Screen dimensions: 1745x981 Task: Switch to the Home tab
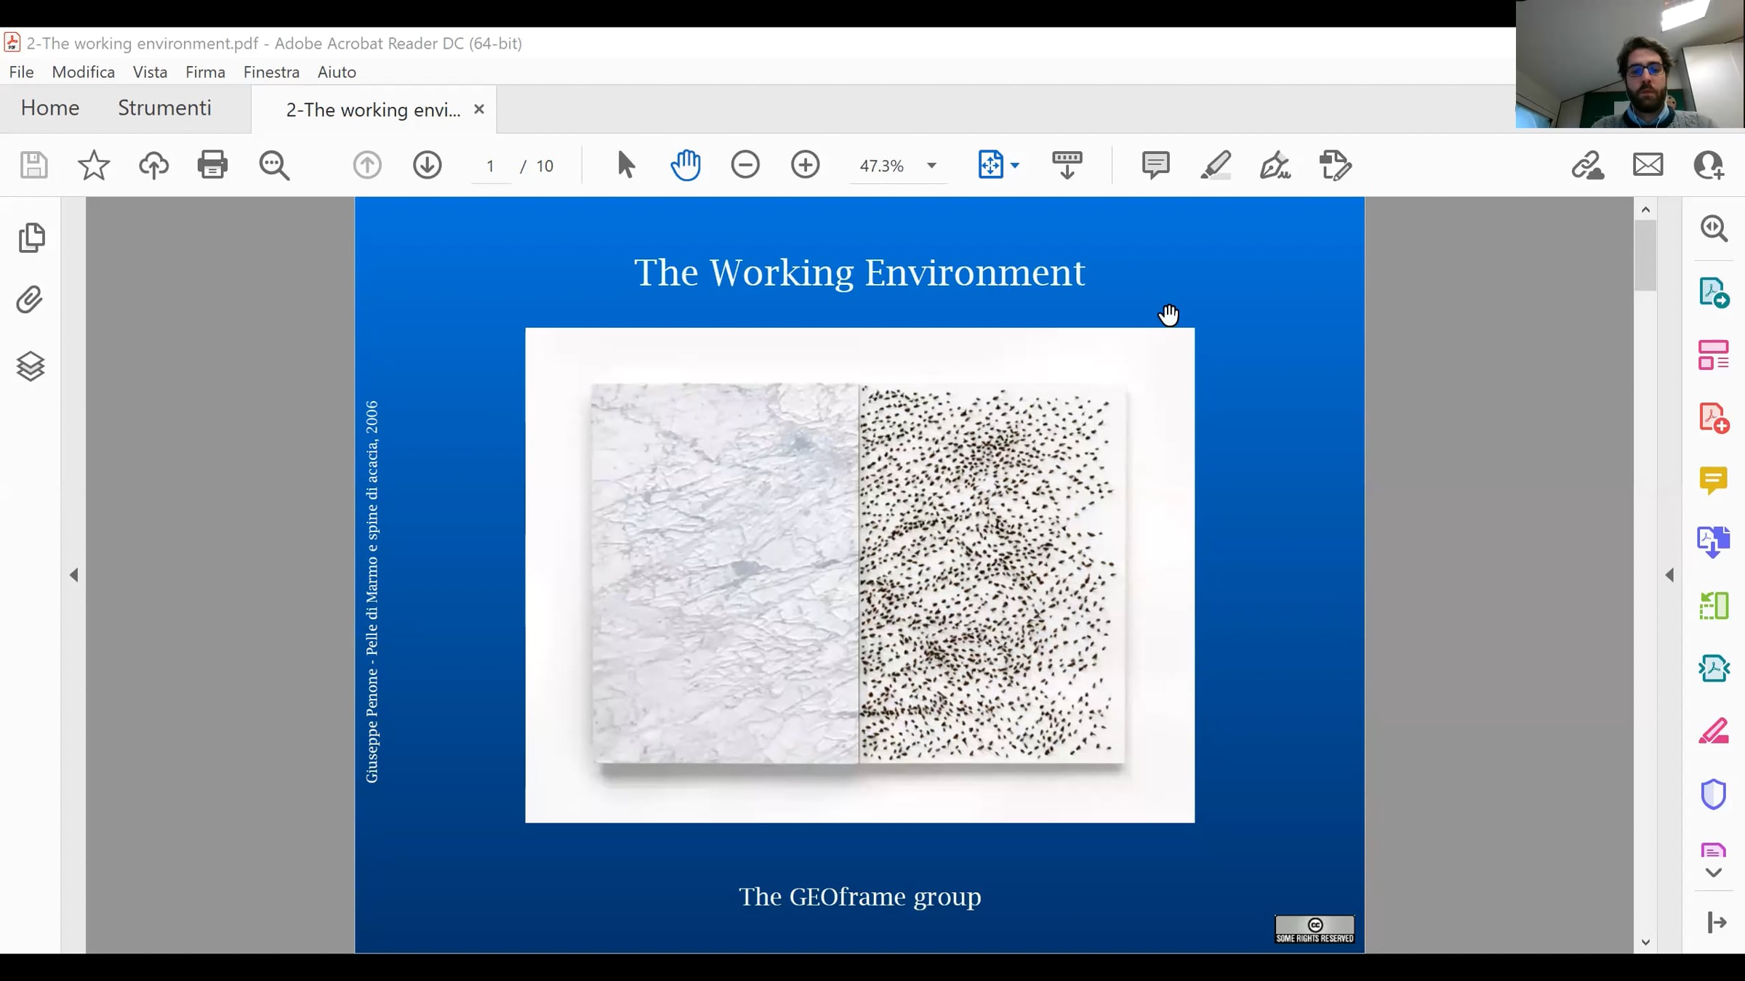click(50, 108)
